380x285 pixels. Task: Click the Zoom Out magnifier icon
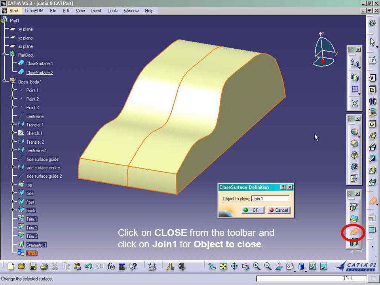268,266
